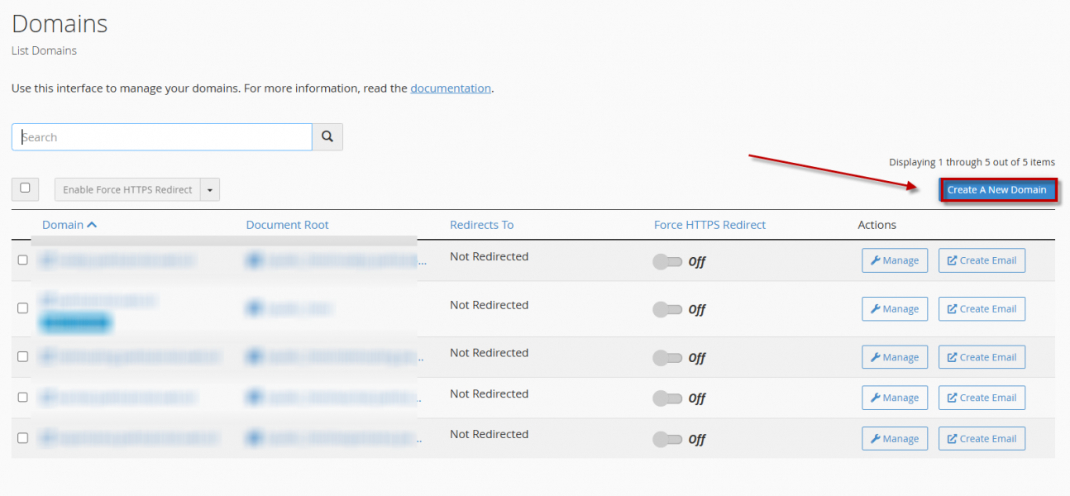The image size is (1070, 496).
Task: Toggle Force HTTPS Redirect in third row
Action: click(x=667, y=358)
